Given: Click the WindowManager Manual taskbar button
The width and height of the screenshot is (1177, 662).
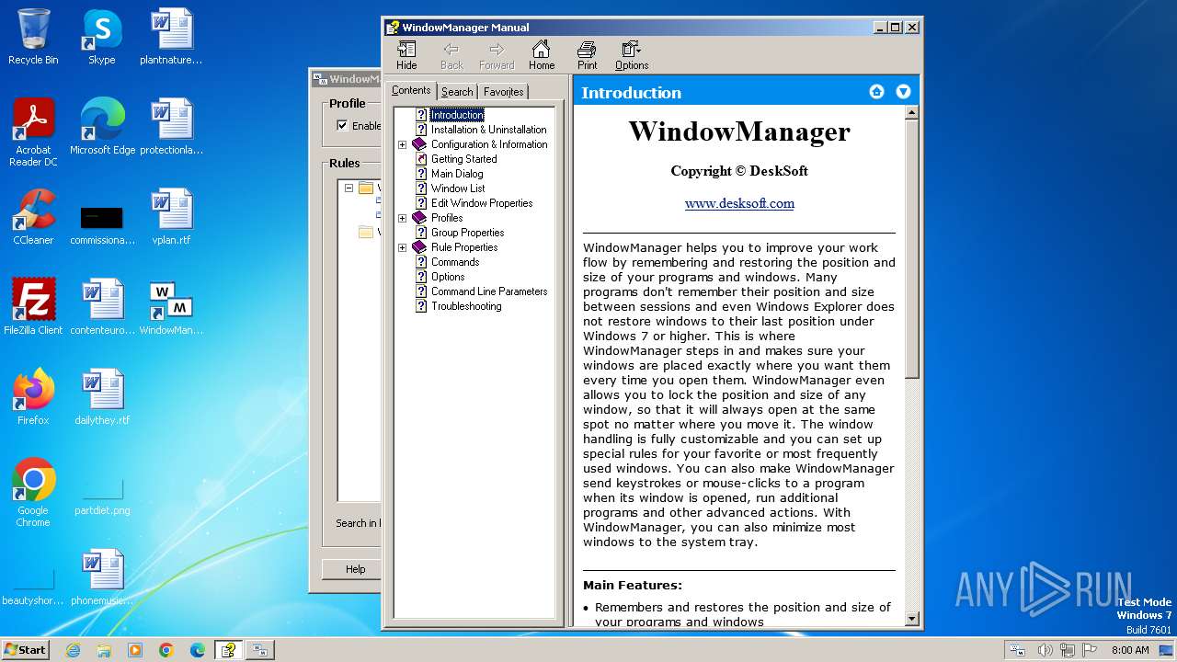Looking at the screenshot, I should pyautogui.click(x=228, y=650).
